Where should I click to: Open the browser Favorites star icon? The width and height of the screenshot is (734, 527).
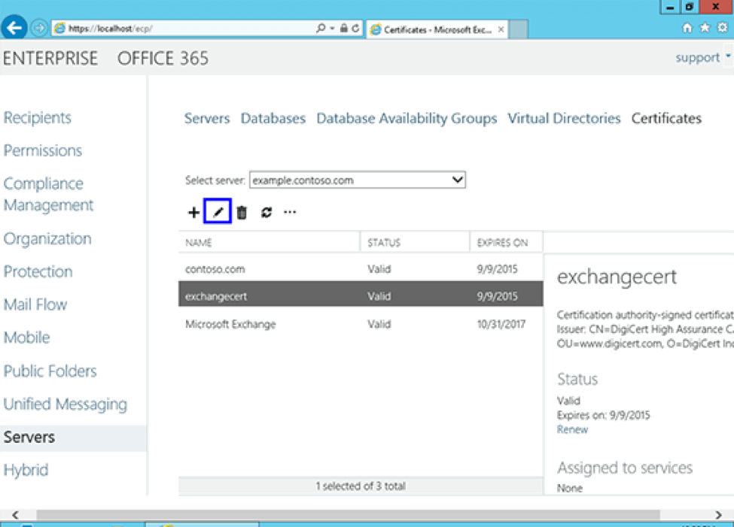pos(705,29)
